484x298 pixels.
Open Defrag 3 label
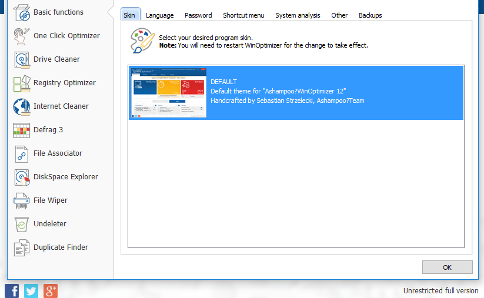coord(48,130)
